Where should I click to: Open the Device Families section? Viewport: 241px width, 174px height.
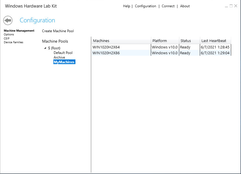(14, 42)
